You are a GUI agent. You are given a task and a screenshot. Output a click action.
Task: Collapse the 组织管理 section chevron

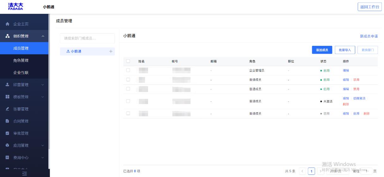43,36
